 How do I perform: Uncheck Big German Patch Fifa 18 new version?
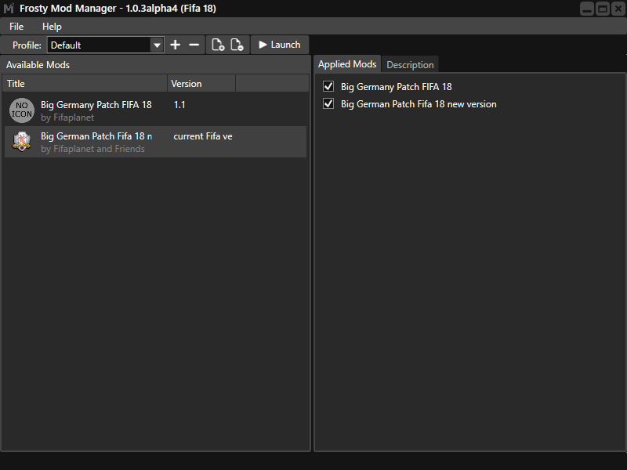(x=328, y=104)
